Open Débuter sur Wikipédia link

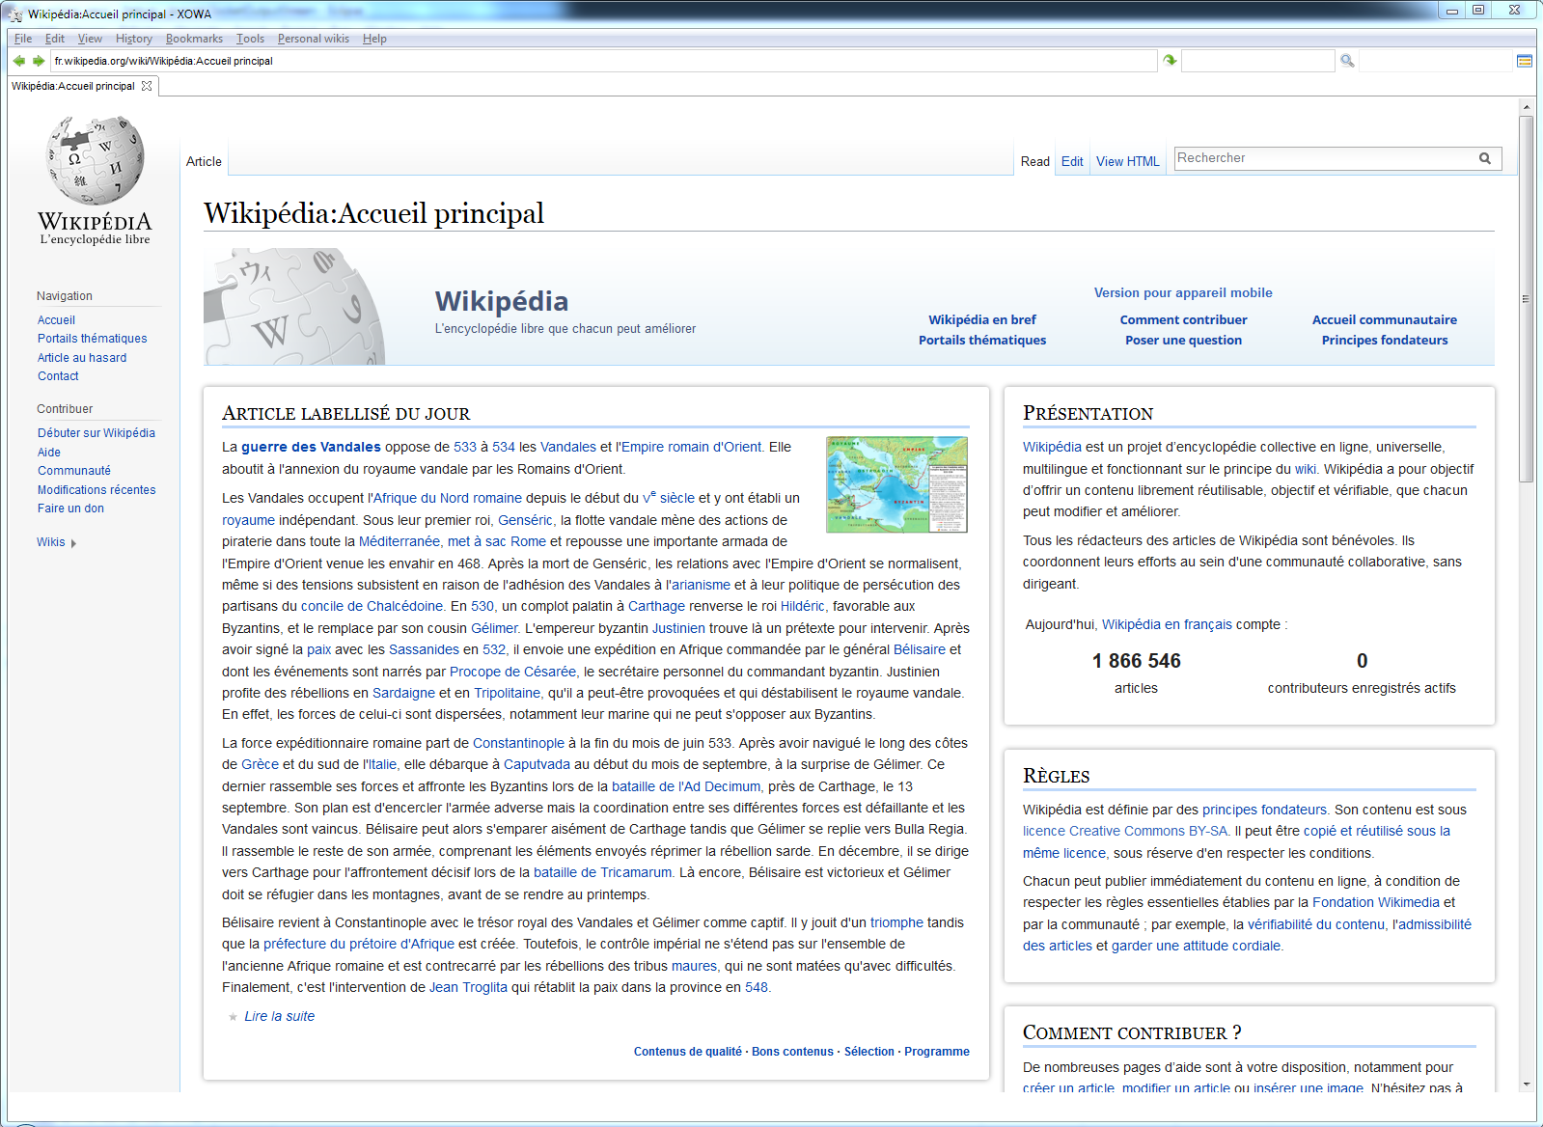pos(96,433)
